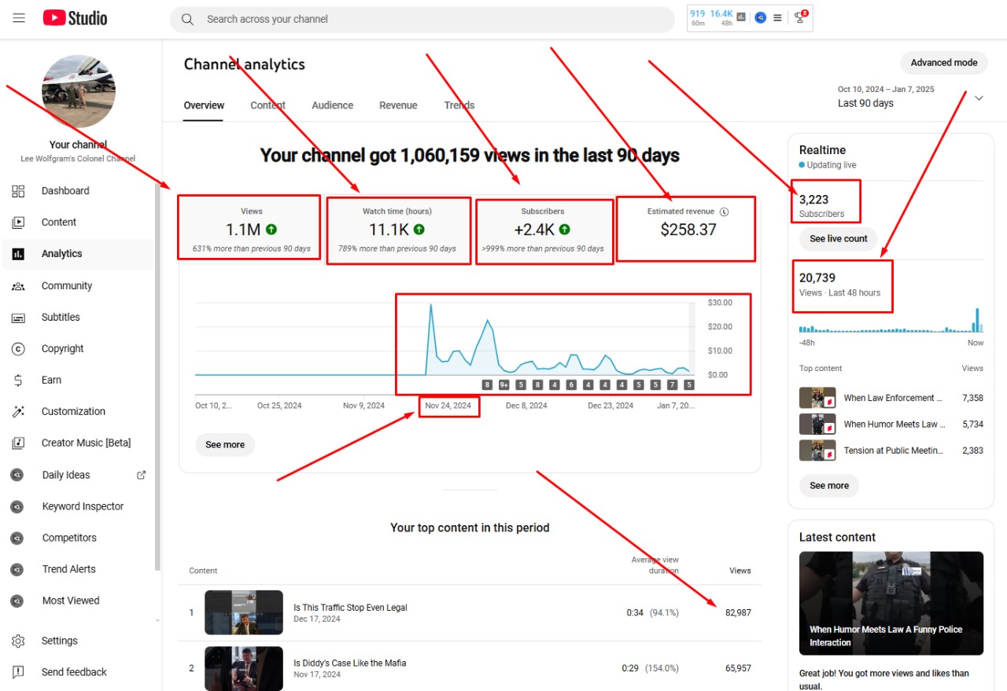Open Creator Music [Beta] in sidebar
Image resolution: width=1007 pixels, height=691 pixels.
(x=86, y=443)
